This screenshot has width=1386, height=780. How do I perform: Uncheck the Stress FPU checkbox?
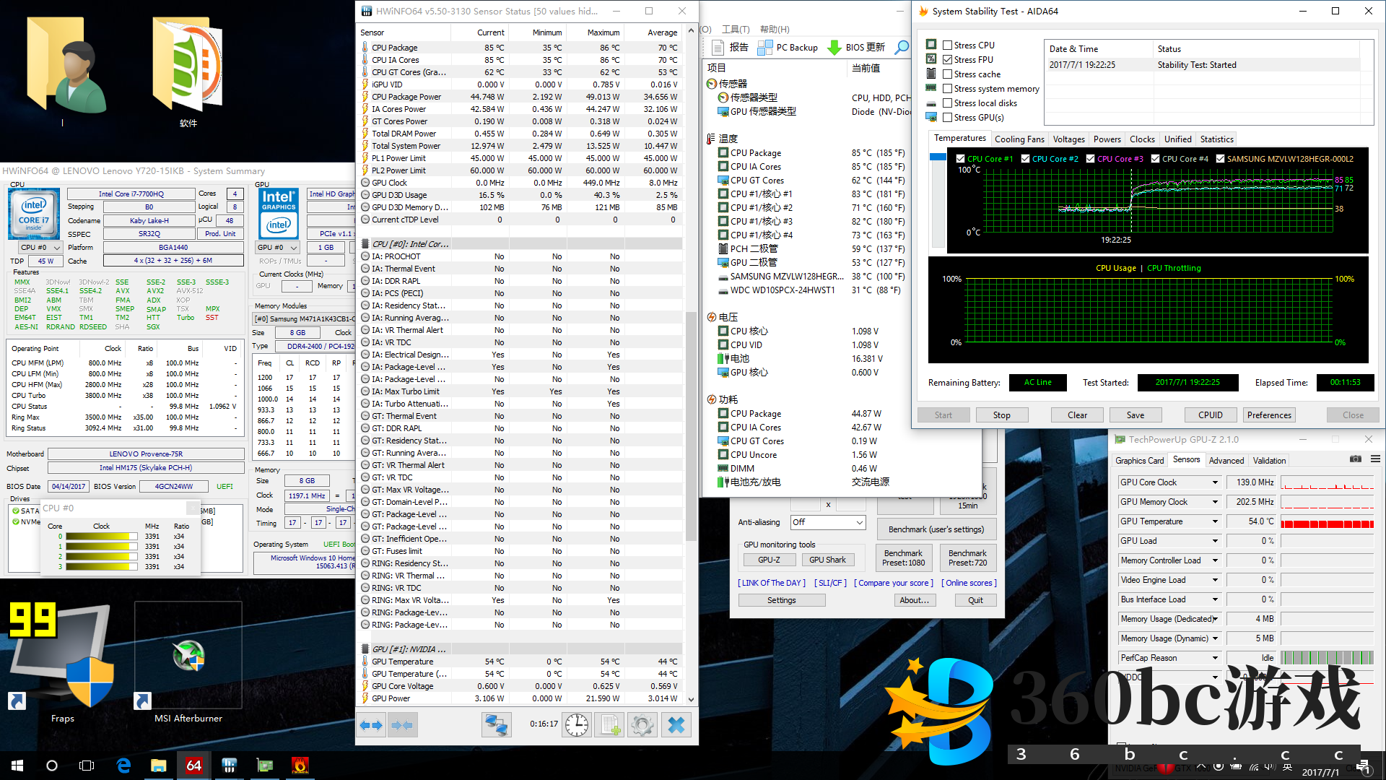point(947,59)
